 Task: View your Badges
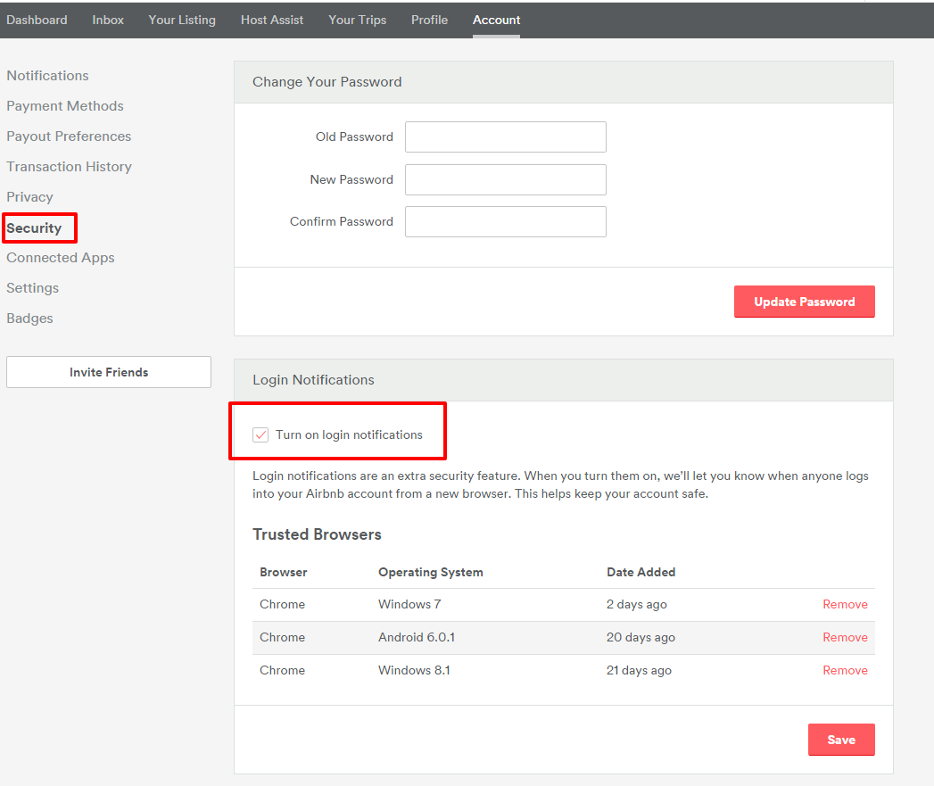(x=29, y=318)
